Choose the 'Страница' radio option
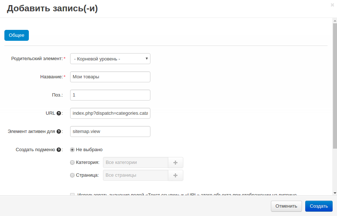Viewport: 337px width, 216px height. pos(72,175)
